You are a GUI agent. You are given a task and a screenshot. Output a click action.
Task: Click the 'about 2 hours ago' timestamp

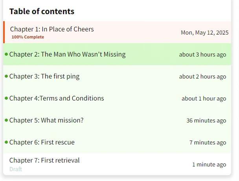click(202, 77)
